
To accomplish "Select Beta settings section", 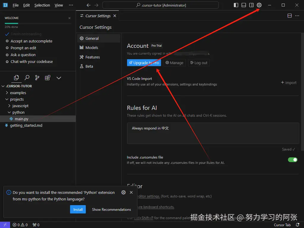I will pos(99,66).
